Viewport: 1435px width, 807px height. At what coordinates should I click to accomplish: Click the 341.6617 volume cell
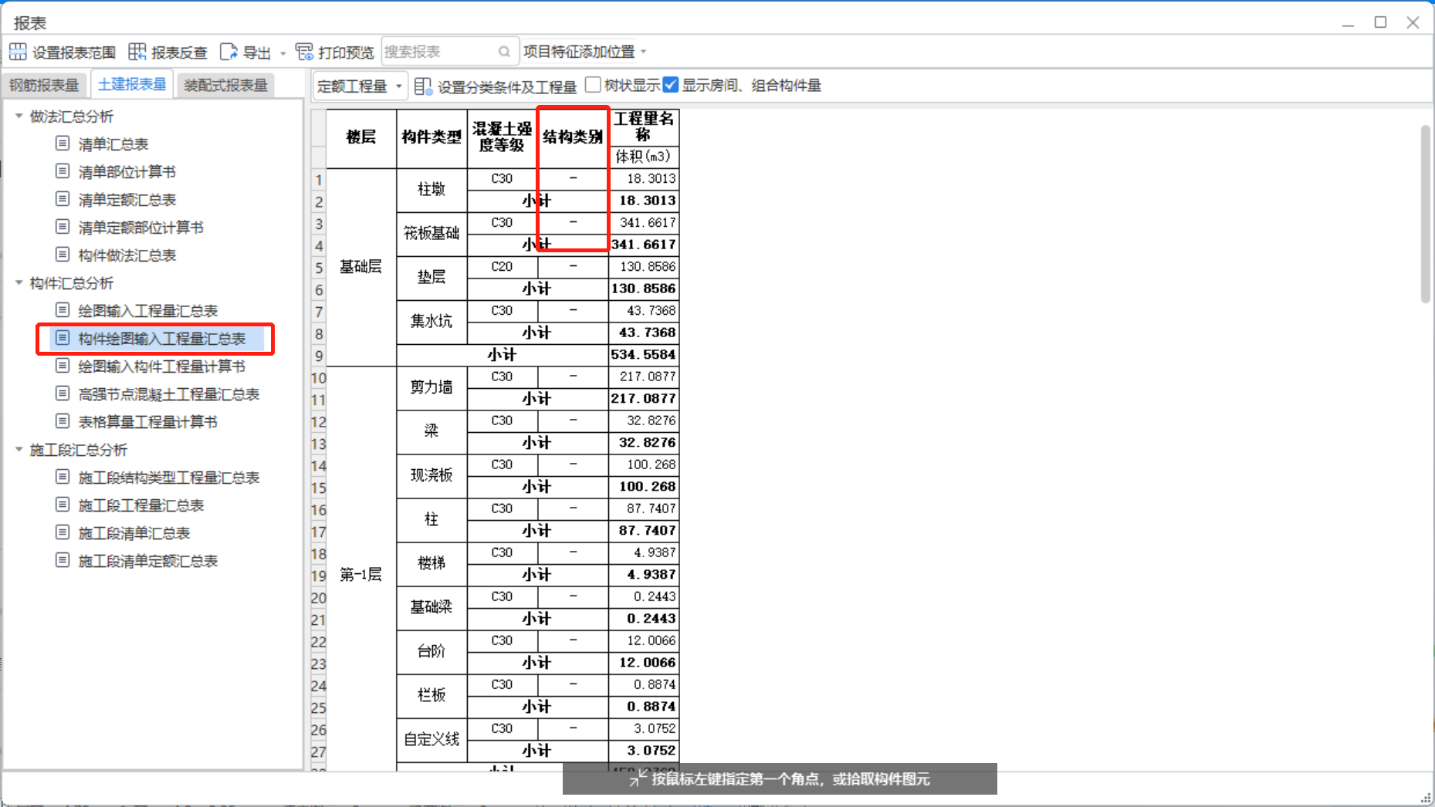point(644,223)
